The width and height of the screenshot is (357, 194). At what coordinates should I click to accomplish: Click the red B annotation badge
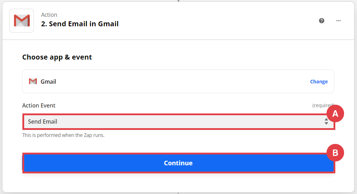335,153
